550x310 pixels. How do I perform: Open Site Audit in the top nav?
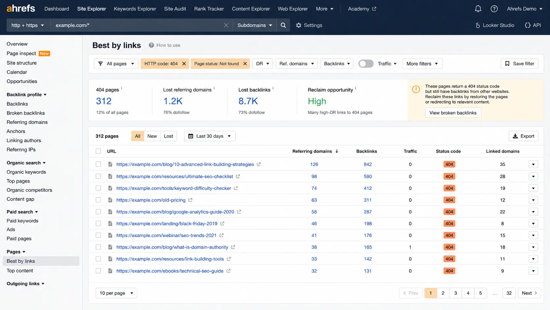point(175,9)
